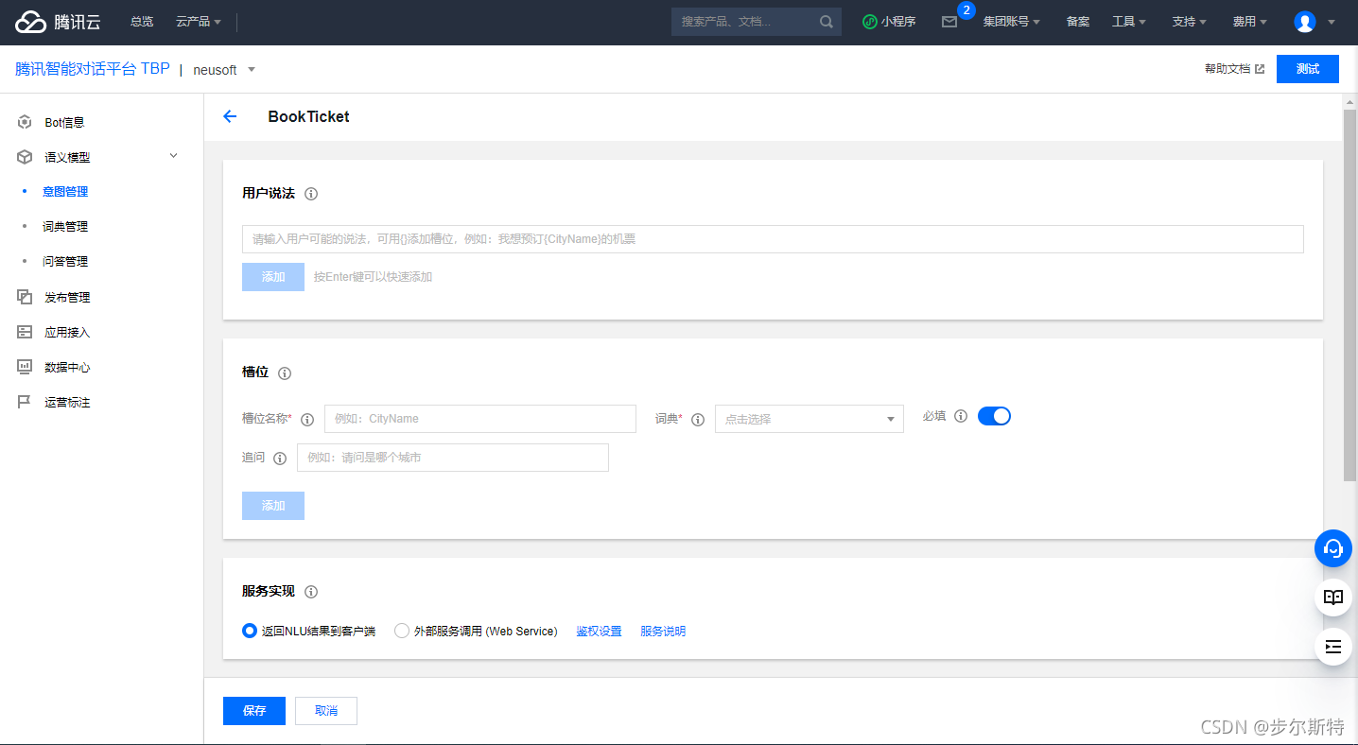
Task: Click external link icon beside 帮助文档
Action: (x=1260, y=69)
